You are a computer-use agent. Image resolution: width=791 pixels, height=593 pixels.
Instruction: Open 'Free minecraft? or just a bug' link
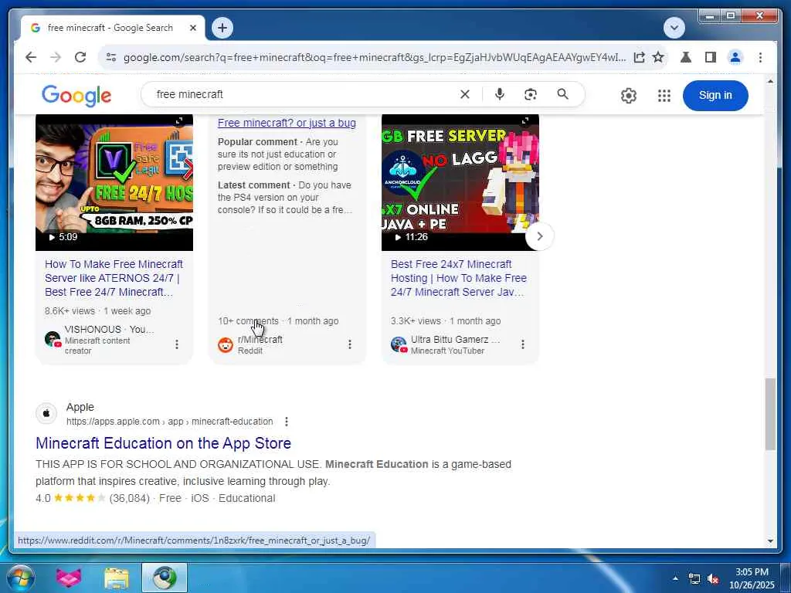tap(287, 123)
